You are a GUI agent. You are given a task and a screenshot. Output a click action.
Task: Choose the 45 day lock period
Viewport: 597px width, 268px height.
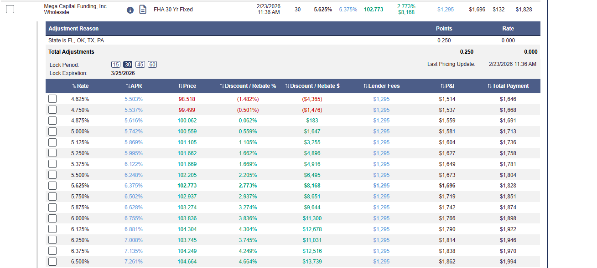140,65
